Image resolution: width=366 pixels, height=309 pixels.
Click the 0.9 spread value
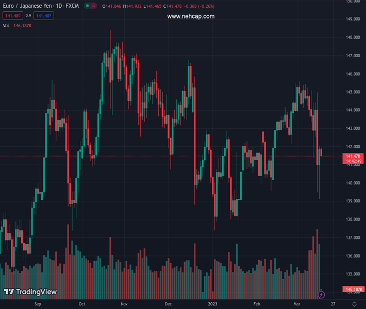click(28, 16)
